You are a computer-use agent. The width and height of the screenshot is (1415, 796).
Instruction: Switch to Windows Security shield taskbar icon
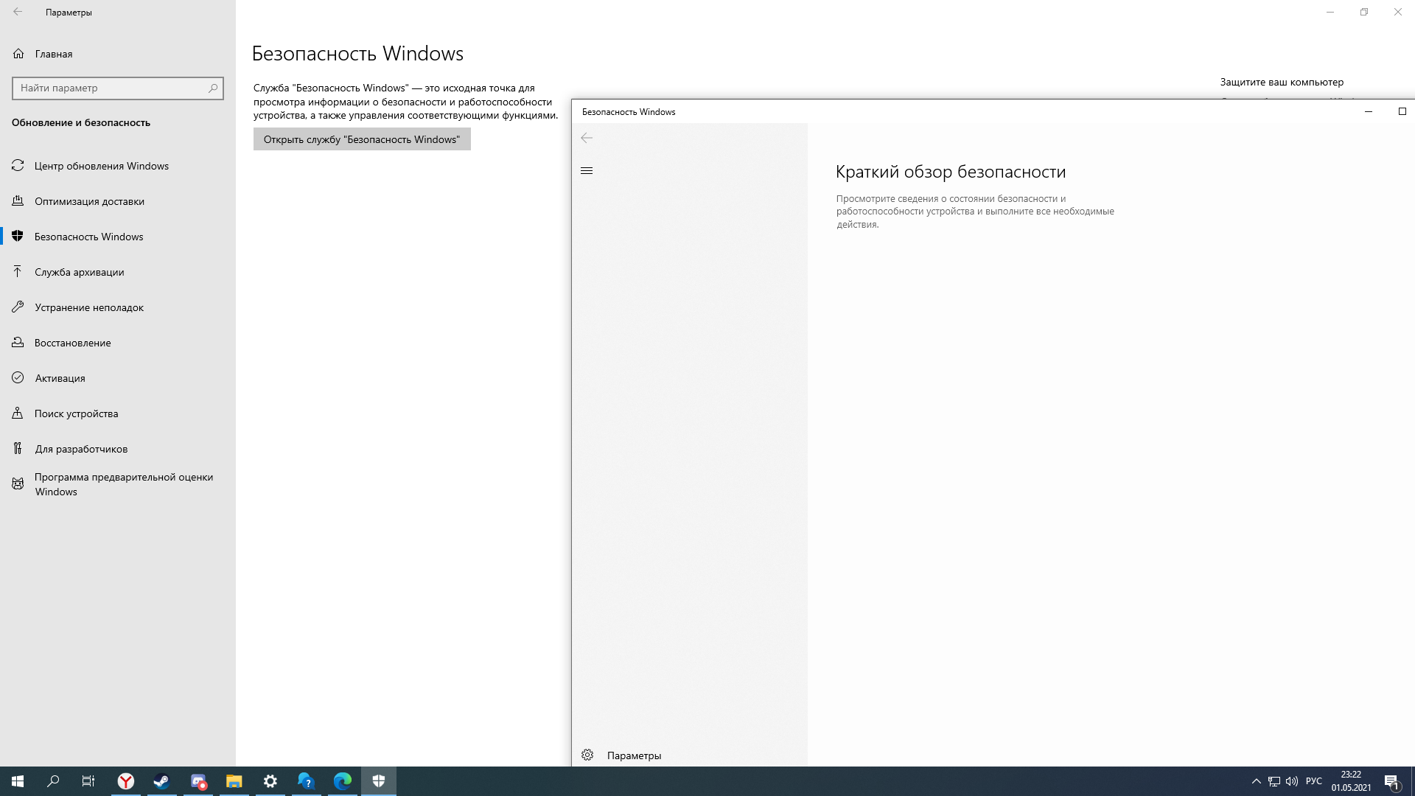pos(379,781)
